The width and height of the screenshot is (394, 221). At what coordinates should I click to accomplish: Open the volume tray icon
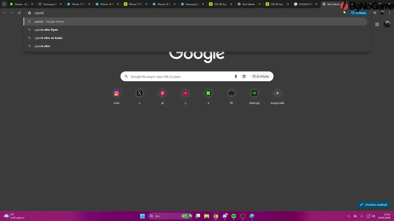pyautogui.click(x=373, y=216)
